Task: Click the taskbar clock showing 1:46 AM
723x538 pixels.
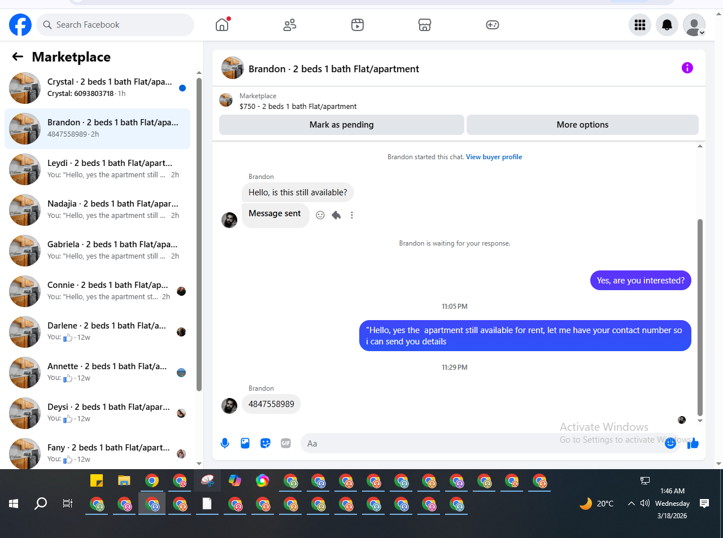Action: pos(672,504)
